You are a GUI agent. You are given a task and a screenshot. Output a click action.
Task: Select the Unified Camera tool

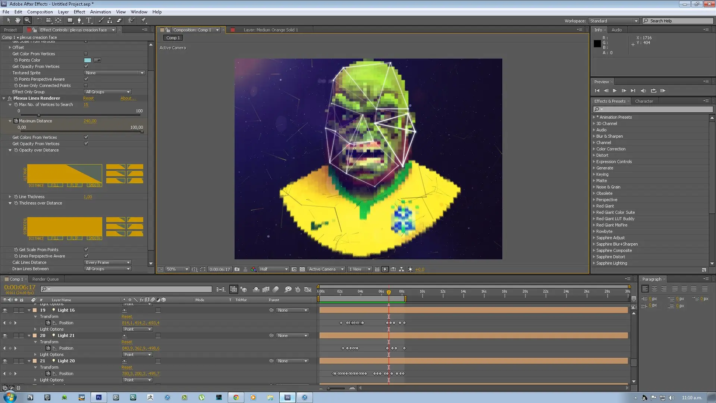tap(48, 21)
